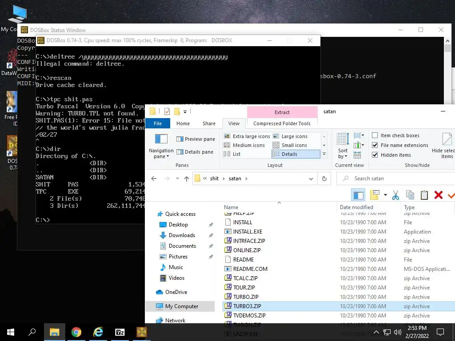
Task: Open the File menu in Explorer
Action: 158,123
